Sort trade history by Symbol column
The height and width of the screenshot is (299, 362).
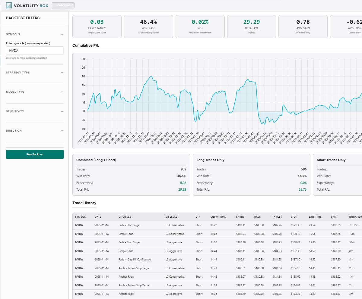tap(80, 217)
